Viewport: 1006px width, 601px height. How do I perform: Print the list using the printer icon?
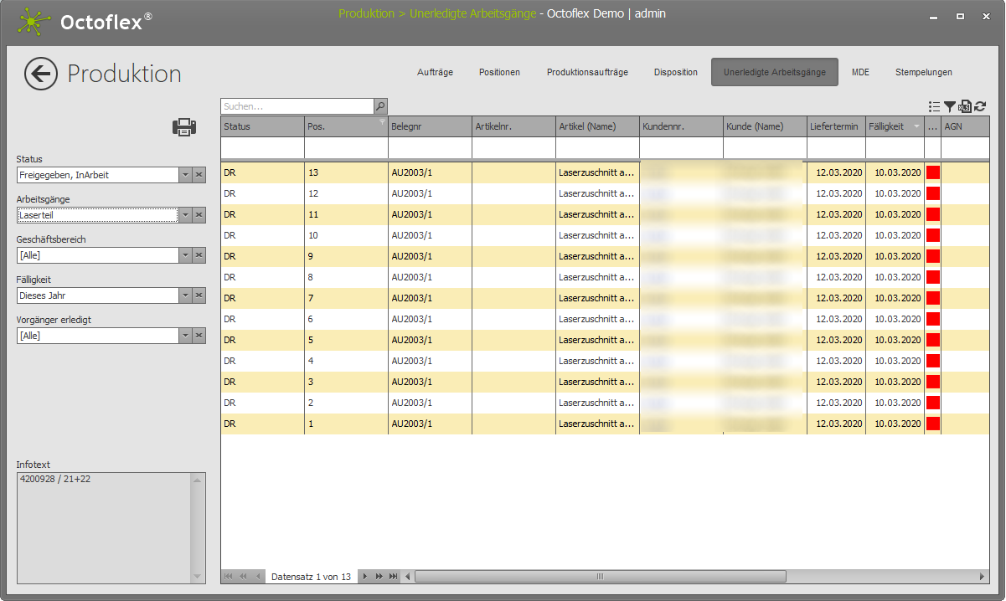click(x=184, y=127)
